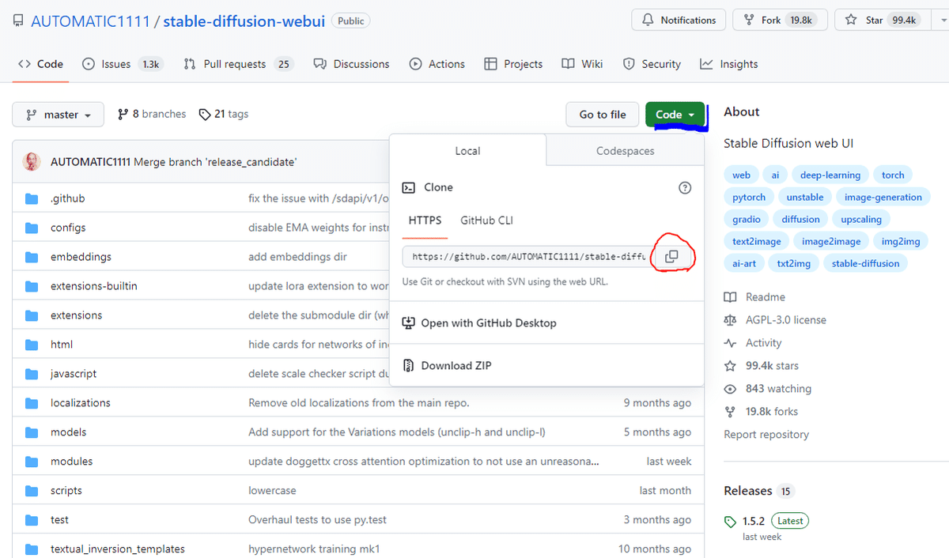Open the textual_inversion_templates folder
949x558 pixels.
[x=118, y=549]
